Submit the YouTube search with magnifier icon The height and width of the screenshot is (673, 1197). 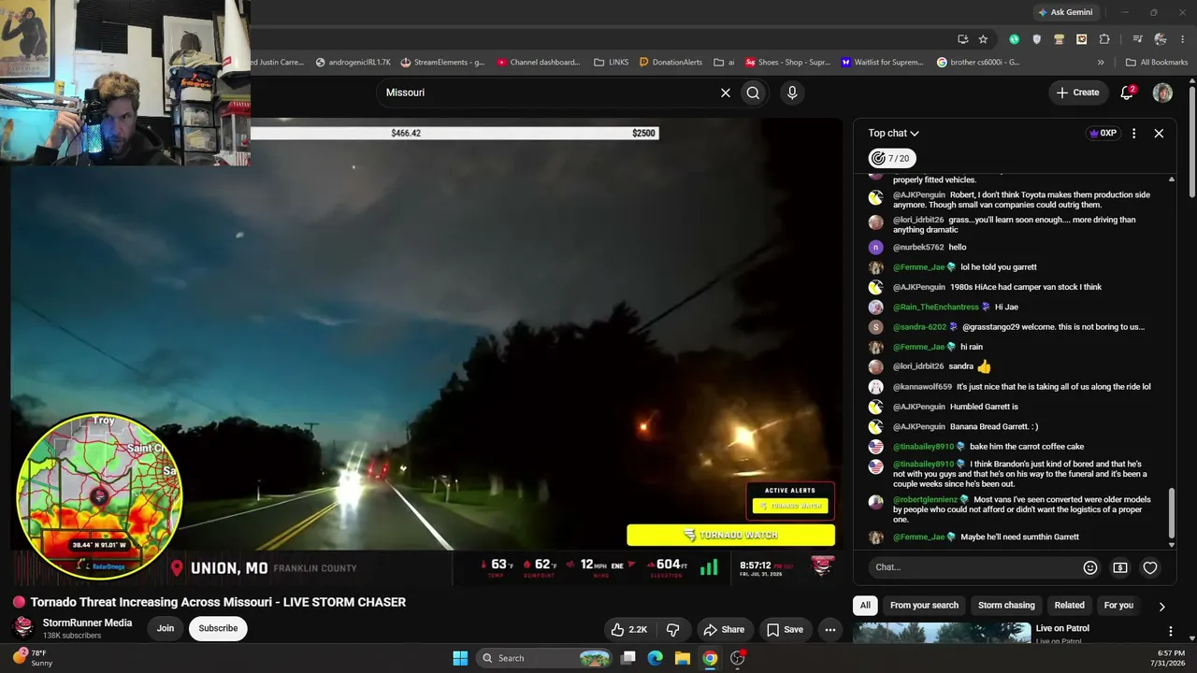click(753, 93)
